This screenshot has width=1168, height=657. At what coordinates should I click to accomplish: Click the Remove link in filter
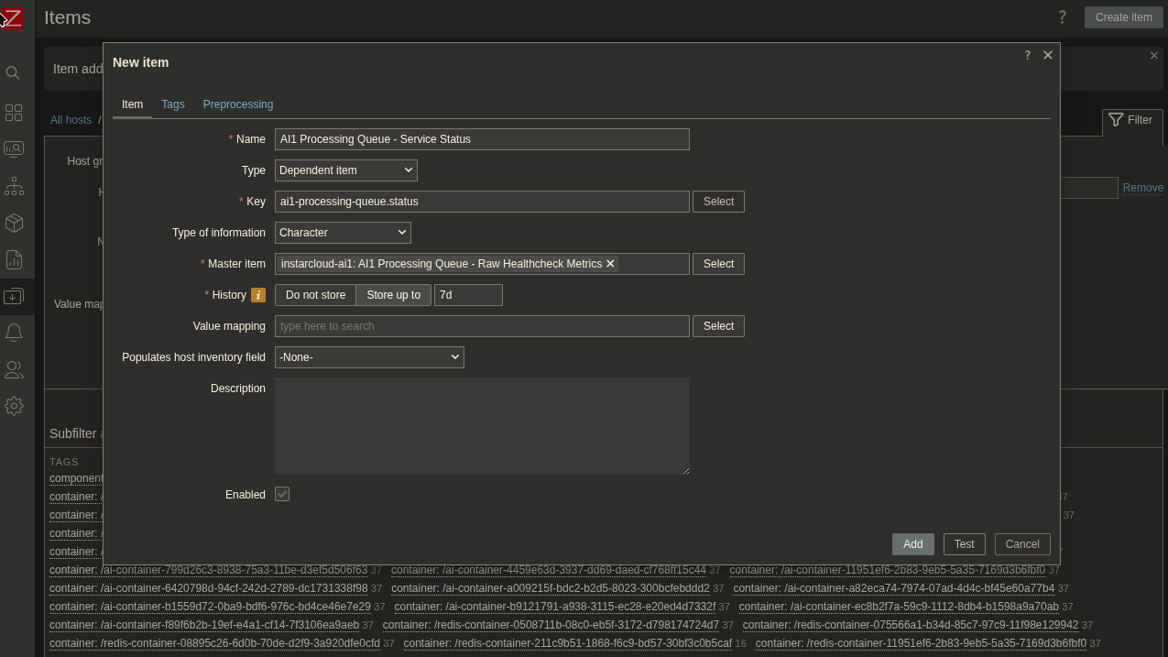coord(1142,188)
